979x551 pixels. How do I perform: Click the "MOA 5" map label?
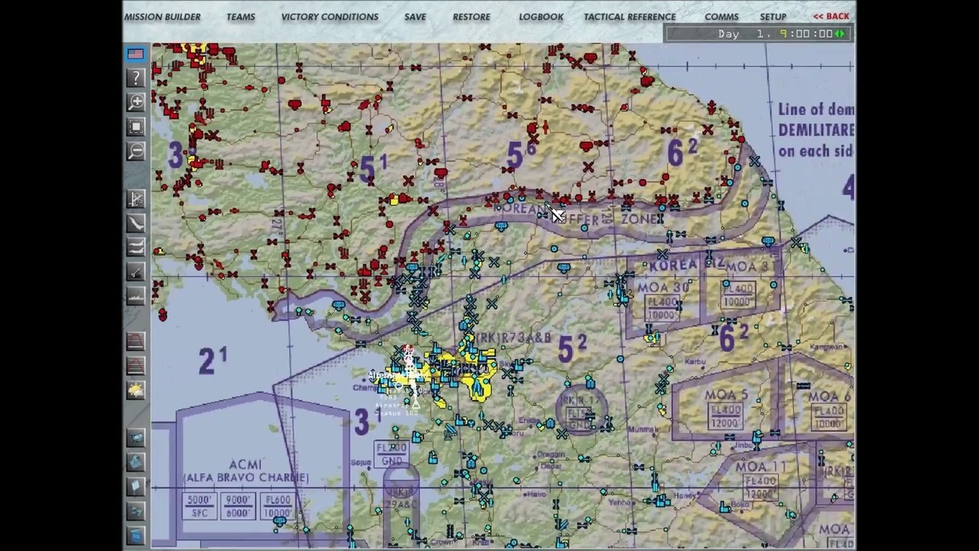pos(727,396)
